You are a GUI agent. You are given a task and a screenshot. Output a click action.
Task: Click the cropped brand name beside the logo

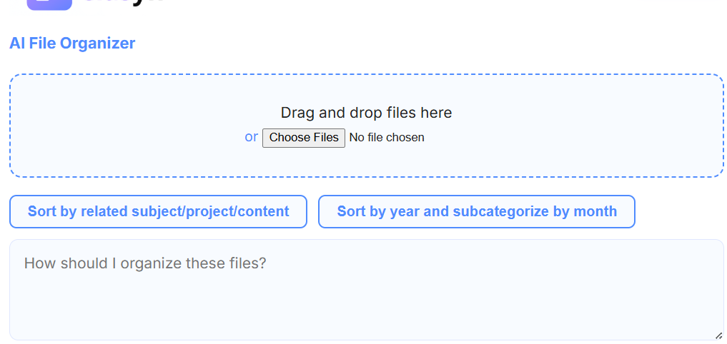[124, 2]
